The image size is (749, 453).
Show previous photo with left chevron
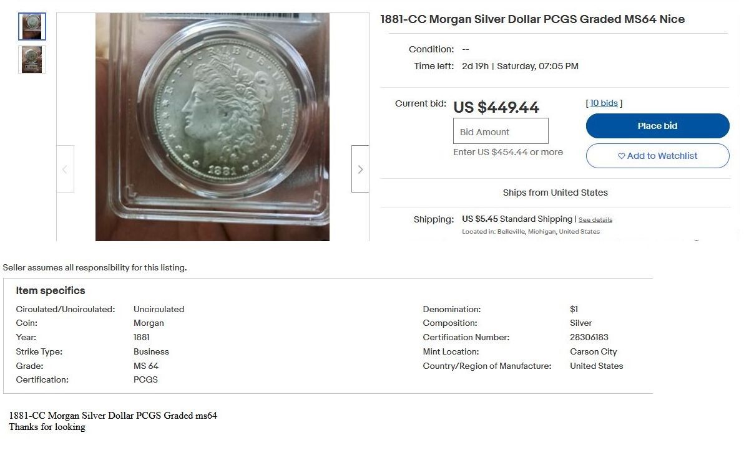[x=65, y=169]
